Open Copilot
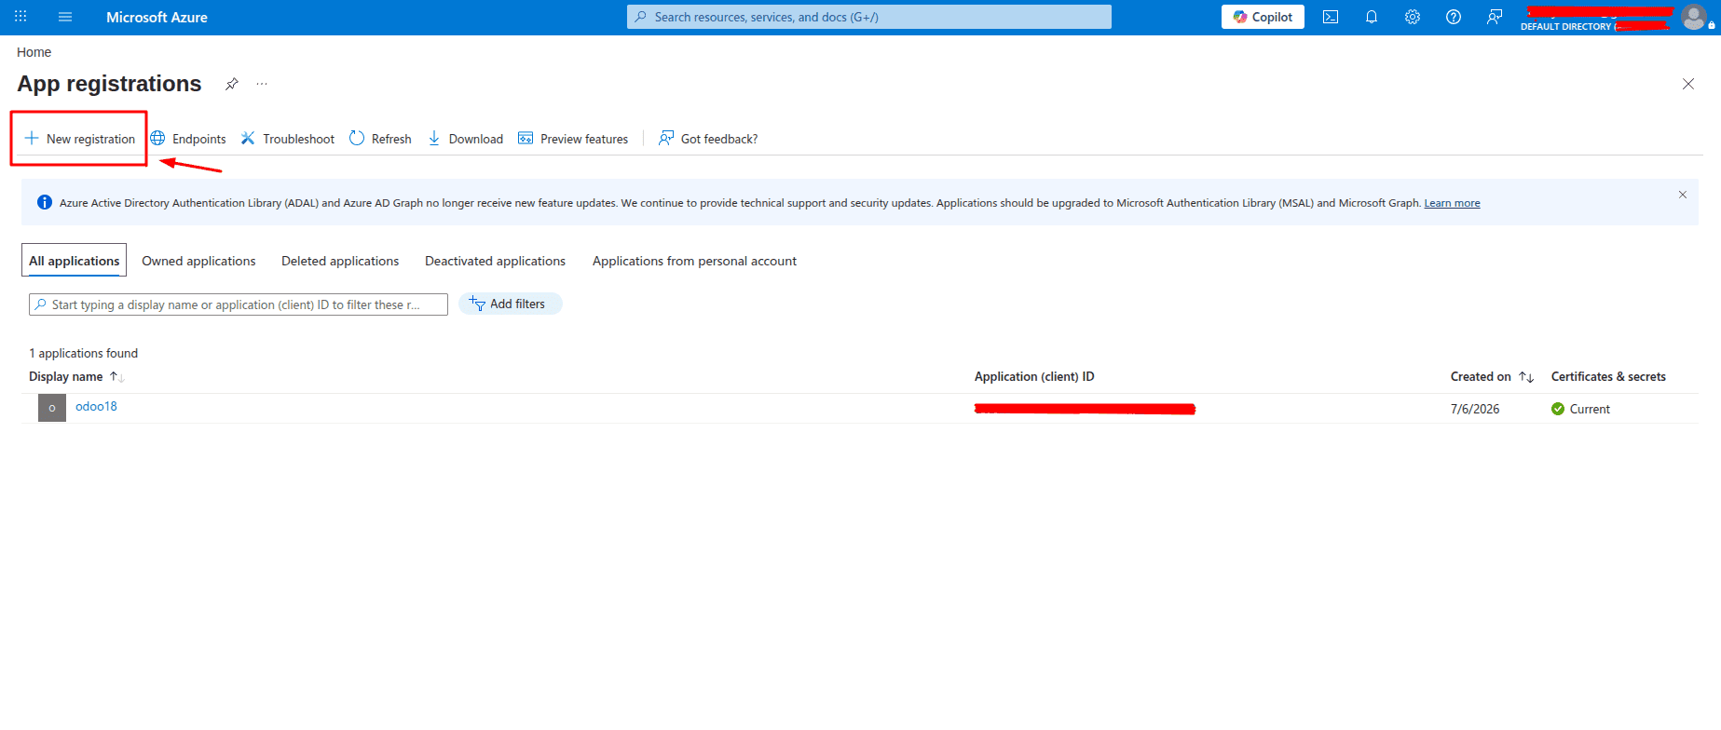Viewport: 1721px width, 730px height. tap(1263, 17)
